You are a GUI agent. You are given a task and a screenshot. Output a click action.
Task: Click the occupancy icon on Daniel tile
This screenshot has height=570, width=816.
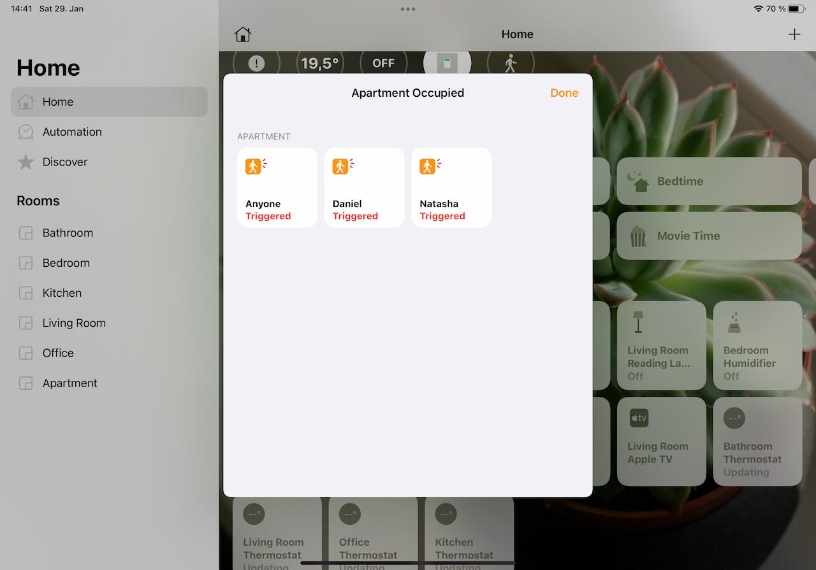click(343, 166)
